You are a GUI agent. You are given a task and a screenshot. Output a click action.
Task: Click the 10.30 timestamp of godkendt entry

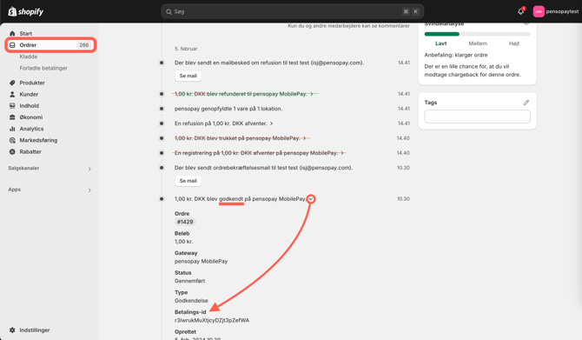tap(403, 199)
